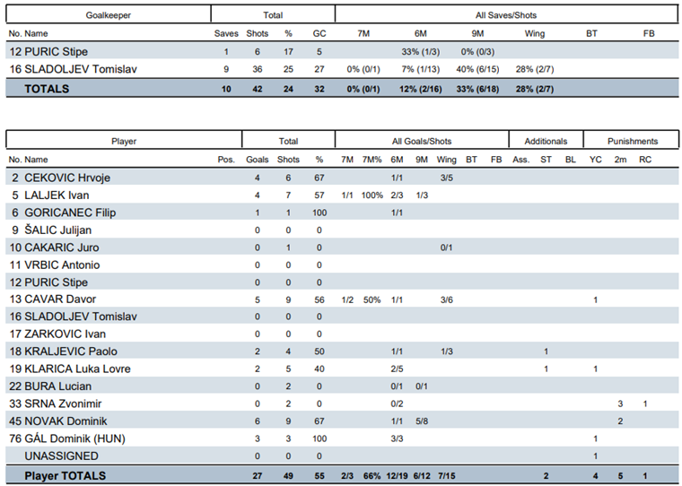Click SRNA's 2m punishment count 3

[620, 404]
